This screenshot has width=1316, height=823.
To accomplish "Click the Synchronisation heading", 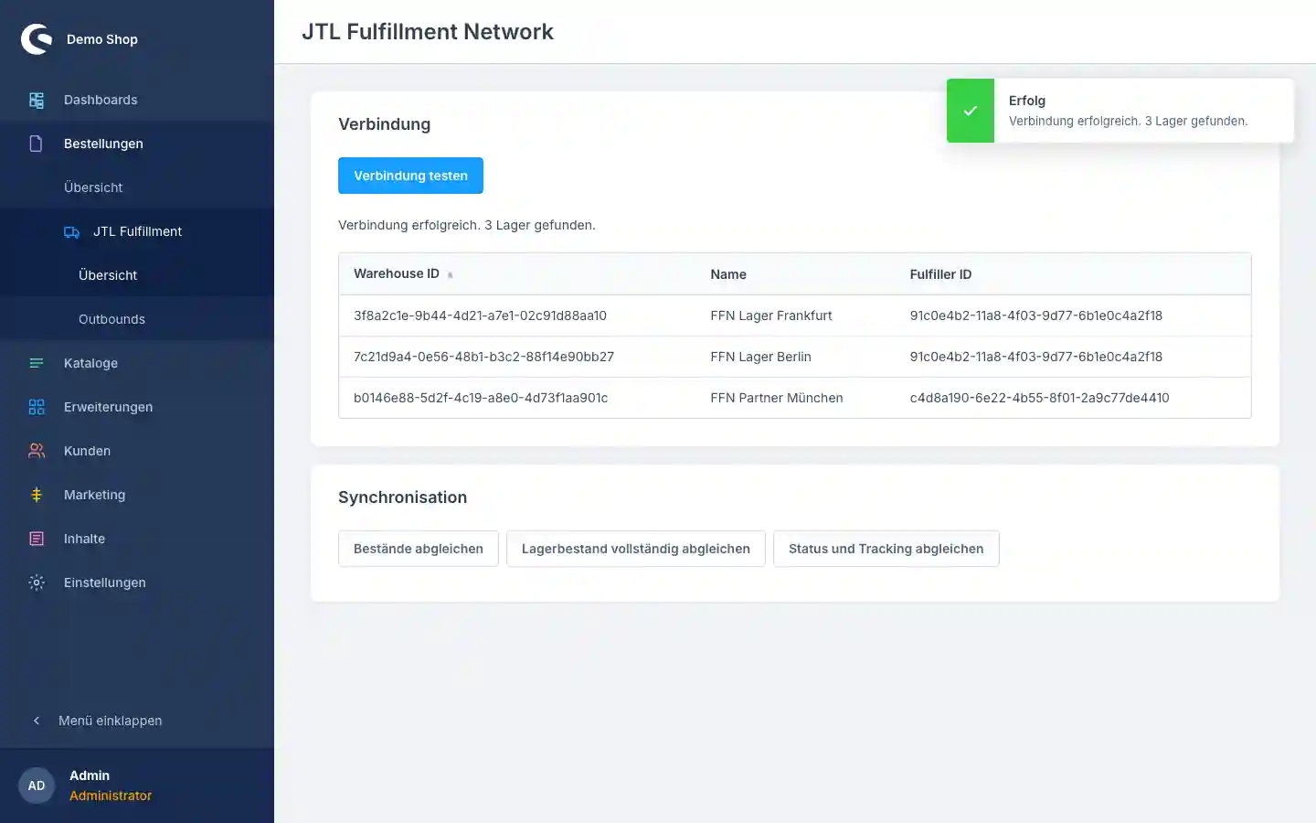I will 402,497.
